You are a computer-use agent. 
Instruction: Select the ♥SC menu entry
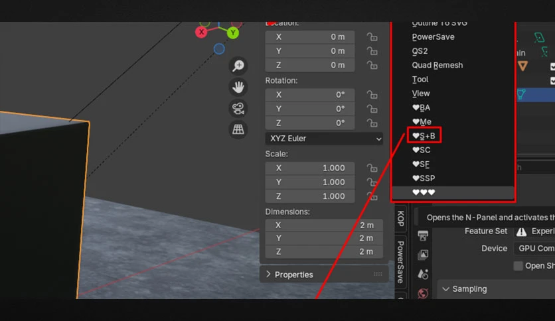pyautogui.click(x=422, y=150)
